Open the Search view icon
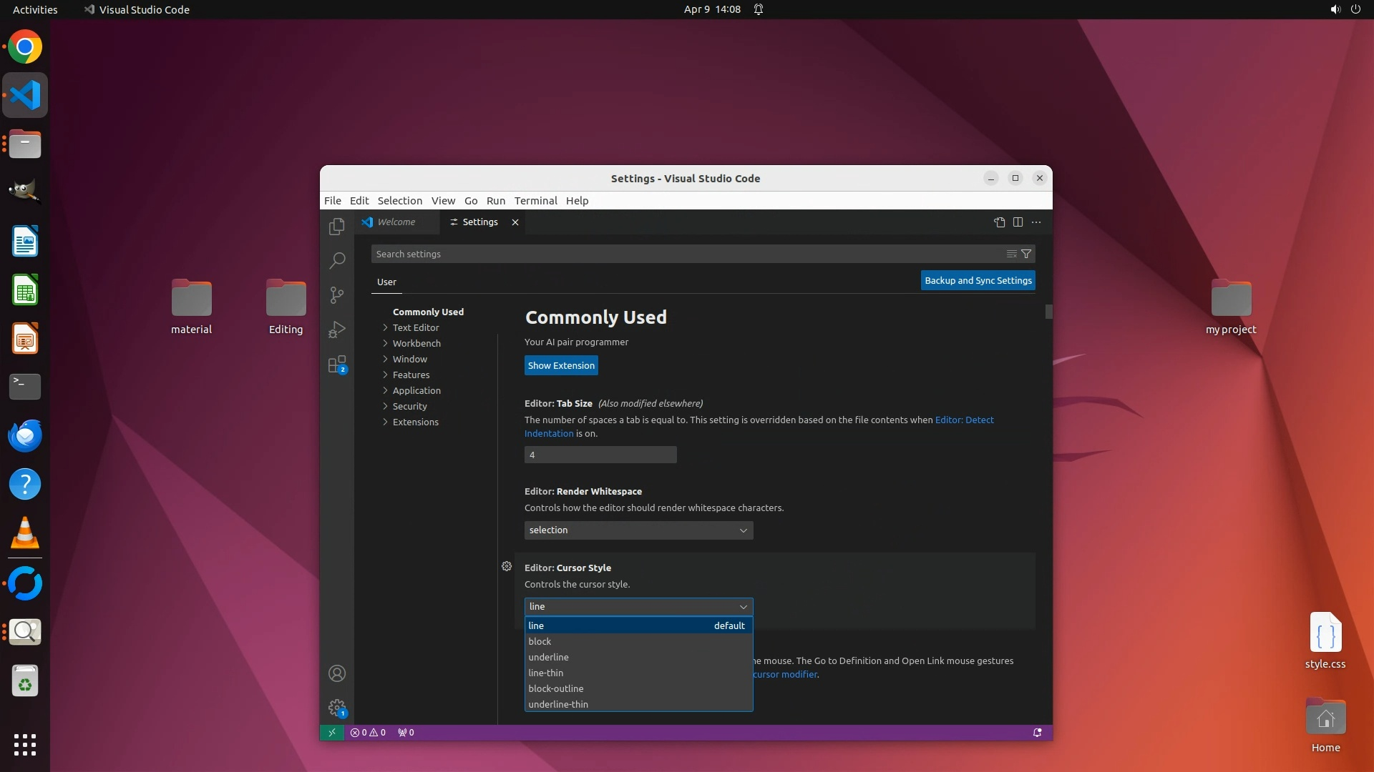Screen dimensions: 1374x772 [336, 260]
